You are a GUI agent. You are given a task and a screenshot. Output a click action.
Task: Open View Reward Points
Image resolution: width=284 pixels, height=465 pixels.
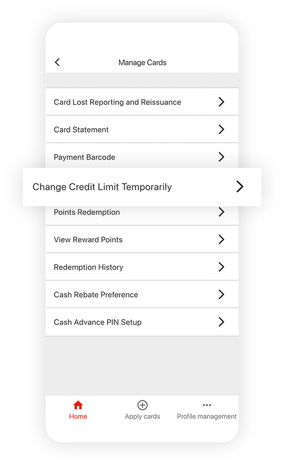coord(142,239)
